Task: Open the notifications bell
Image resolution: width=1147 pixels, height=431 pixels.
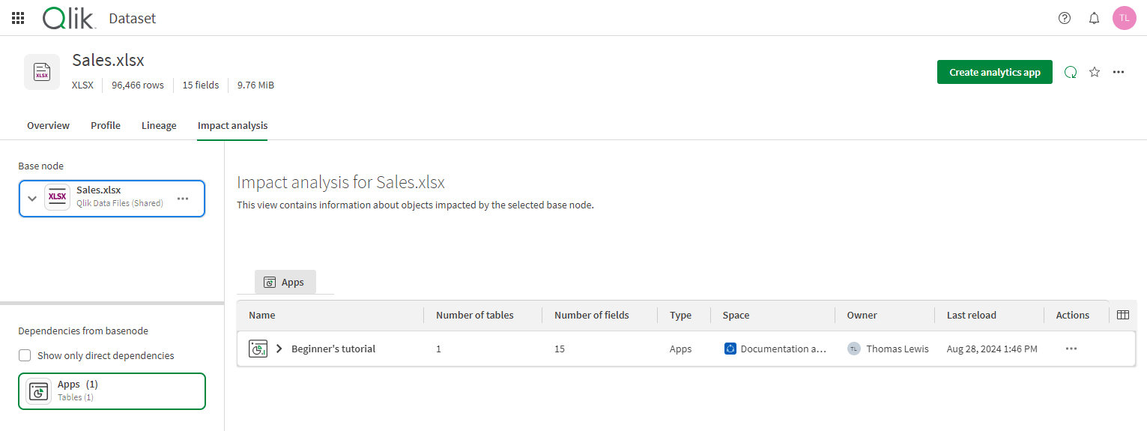Action: point(1094,18)
